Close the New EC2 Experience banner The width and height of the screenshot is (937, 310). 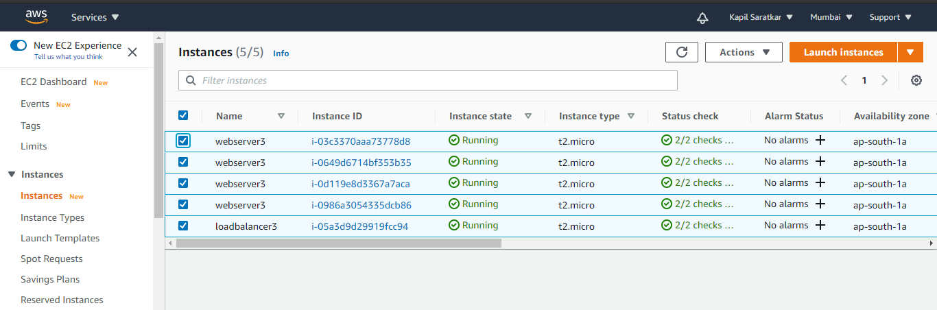[x=132, y=52]
